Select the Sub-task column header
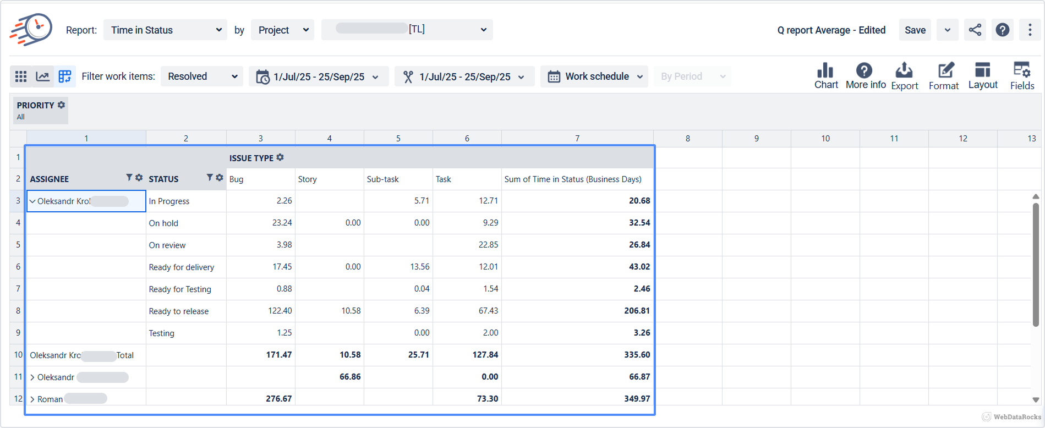Viewport: 1045px width, 428px height. [x=398, y=179]
